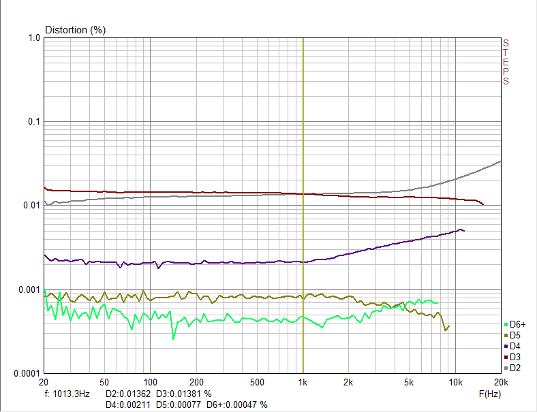Click the 1.0 y-axis label

click(x=34, y=38)
